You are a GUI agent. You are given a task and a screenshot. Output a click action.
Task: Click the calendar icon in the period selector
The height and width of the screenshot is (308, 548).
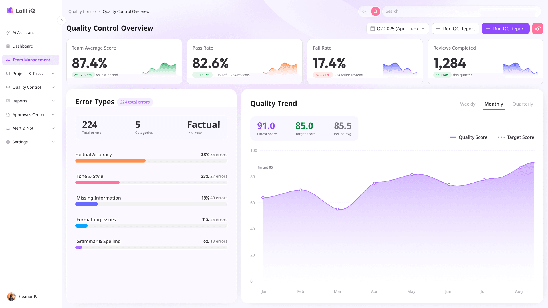point(372,29)
